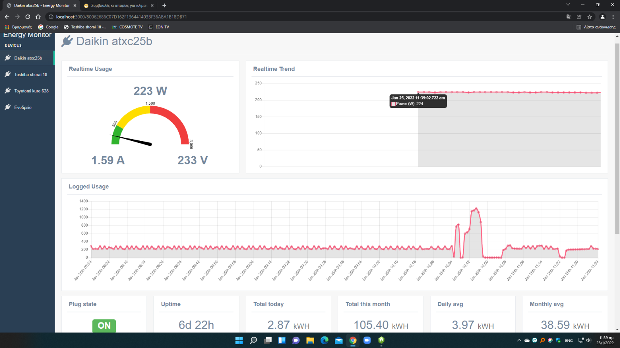Image resolution: width=620 pixels, height=348 pixels.
Task: Open File Explorer from the taskbar
Action: (310, 340)
